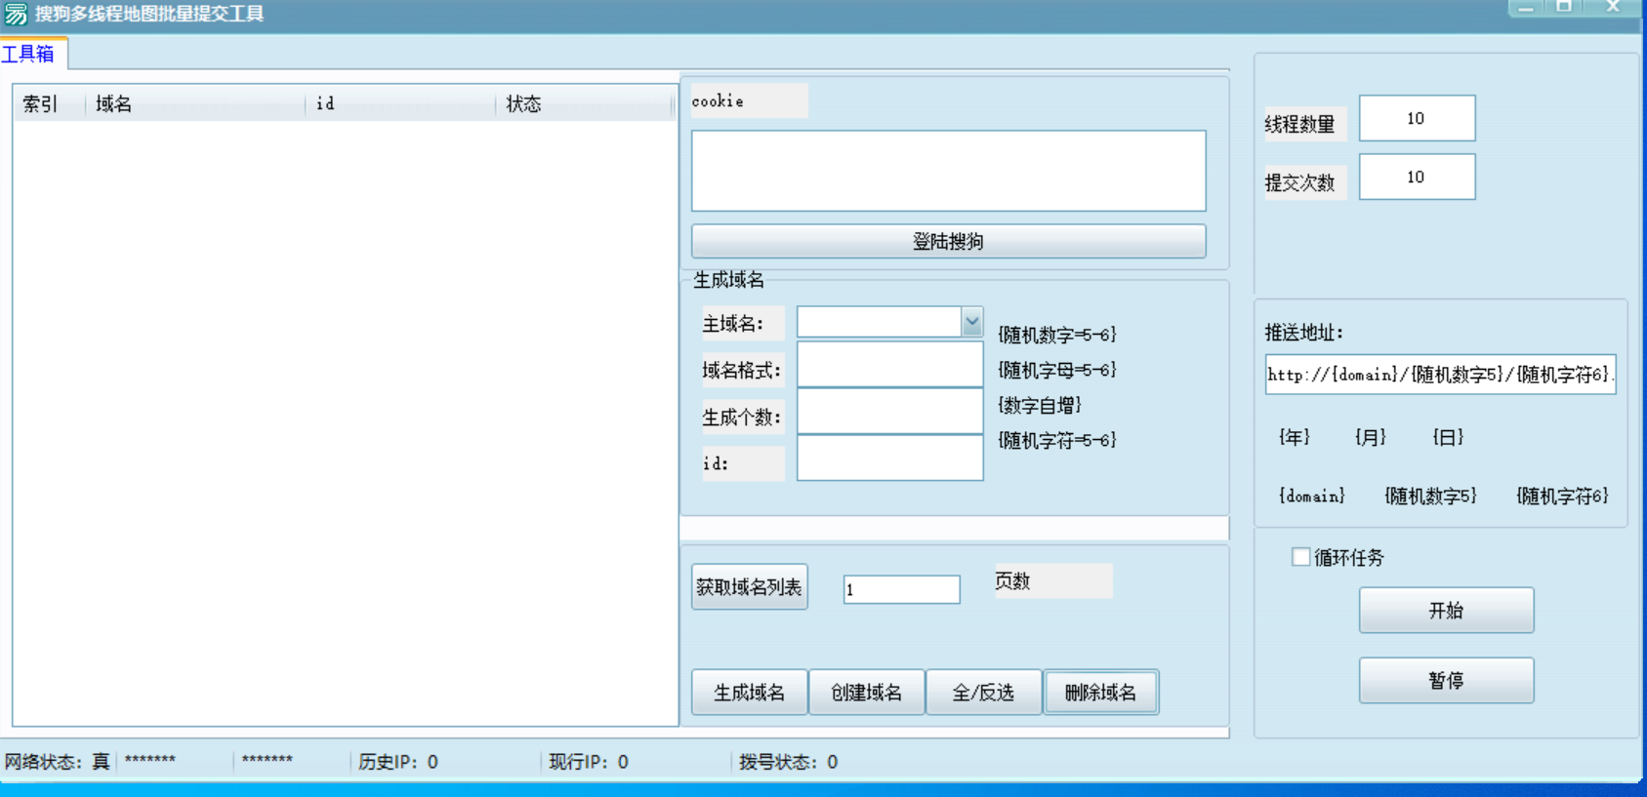1647x797 pixels.
Task: Focus the id input field
Action: point(889,458)
